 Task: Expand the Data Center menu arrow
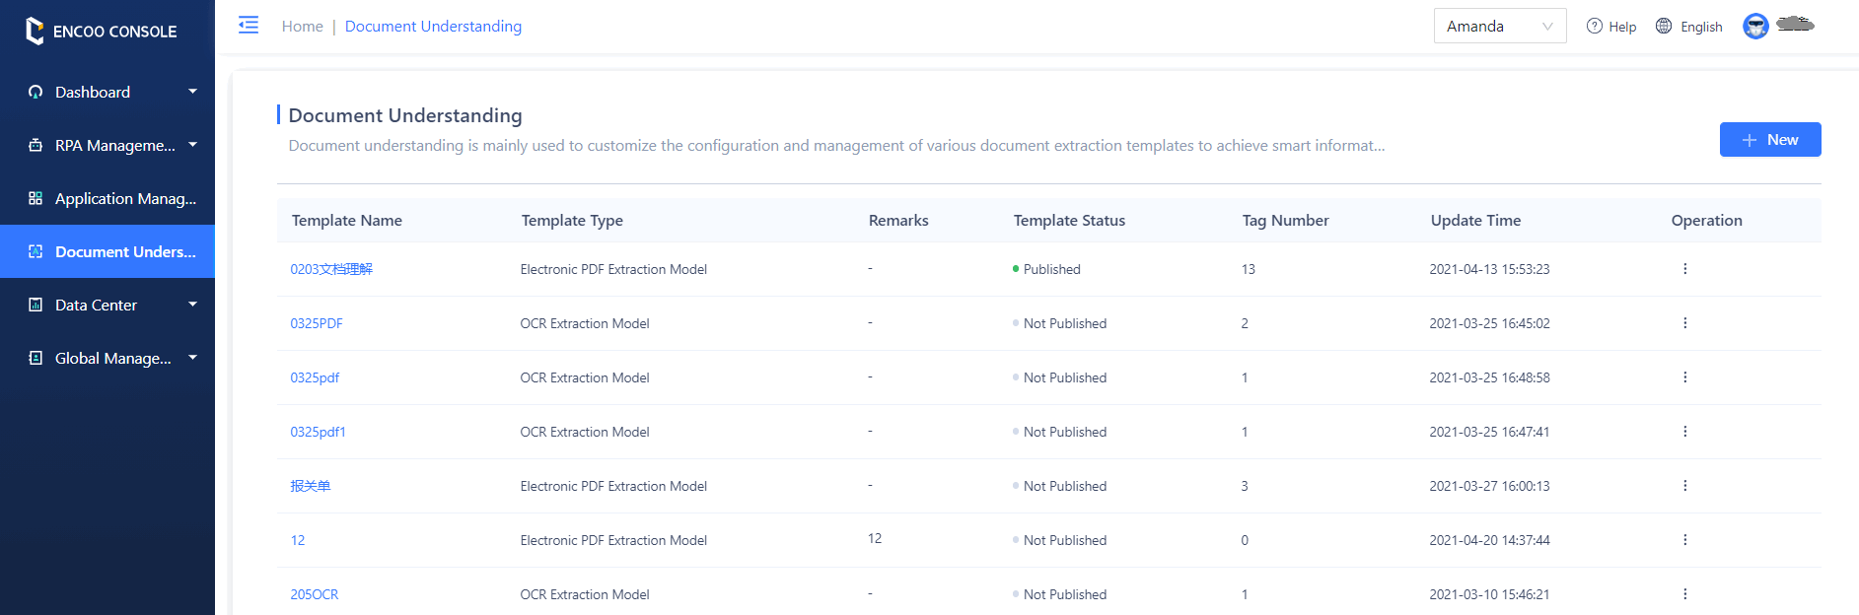click(x=193, y=305)
